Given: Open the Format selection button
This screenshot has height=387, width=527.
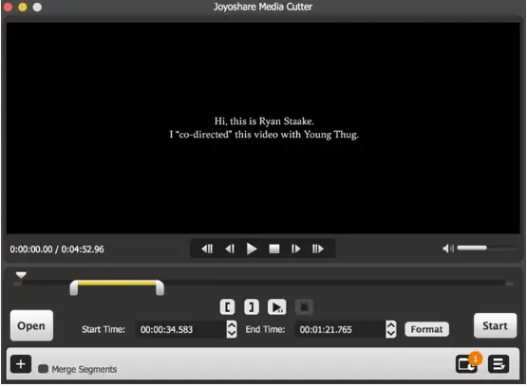Looking at the screenshot, I should tap(427, 329).
